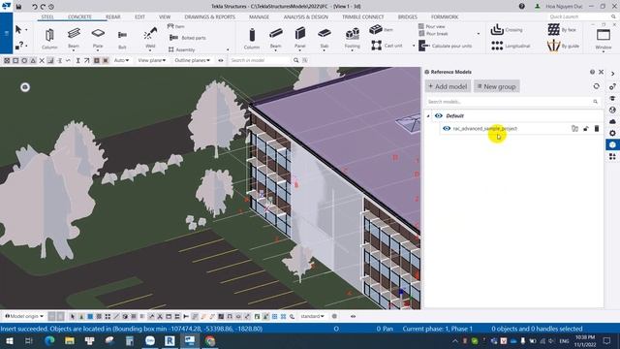The height and width of the screenshot is (349, 620).
Task: Activate the Weld tool
Action: click(x=150, y=39)
